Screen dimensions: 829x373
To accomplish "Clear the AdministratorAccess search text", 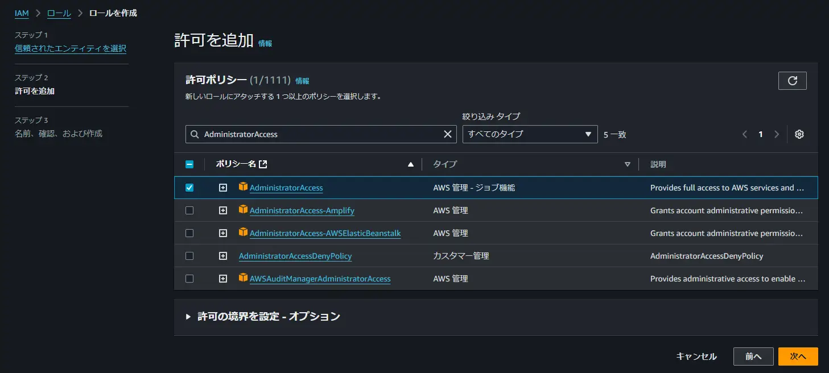I will tap(448, 134).
